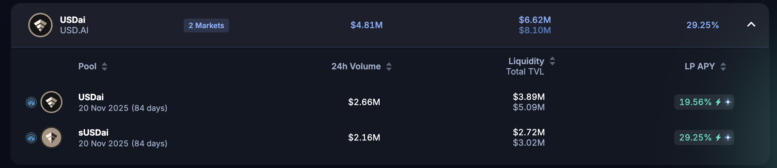Sort by Liquidity column arrows

click(x=552, y=61)
